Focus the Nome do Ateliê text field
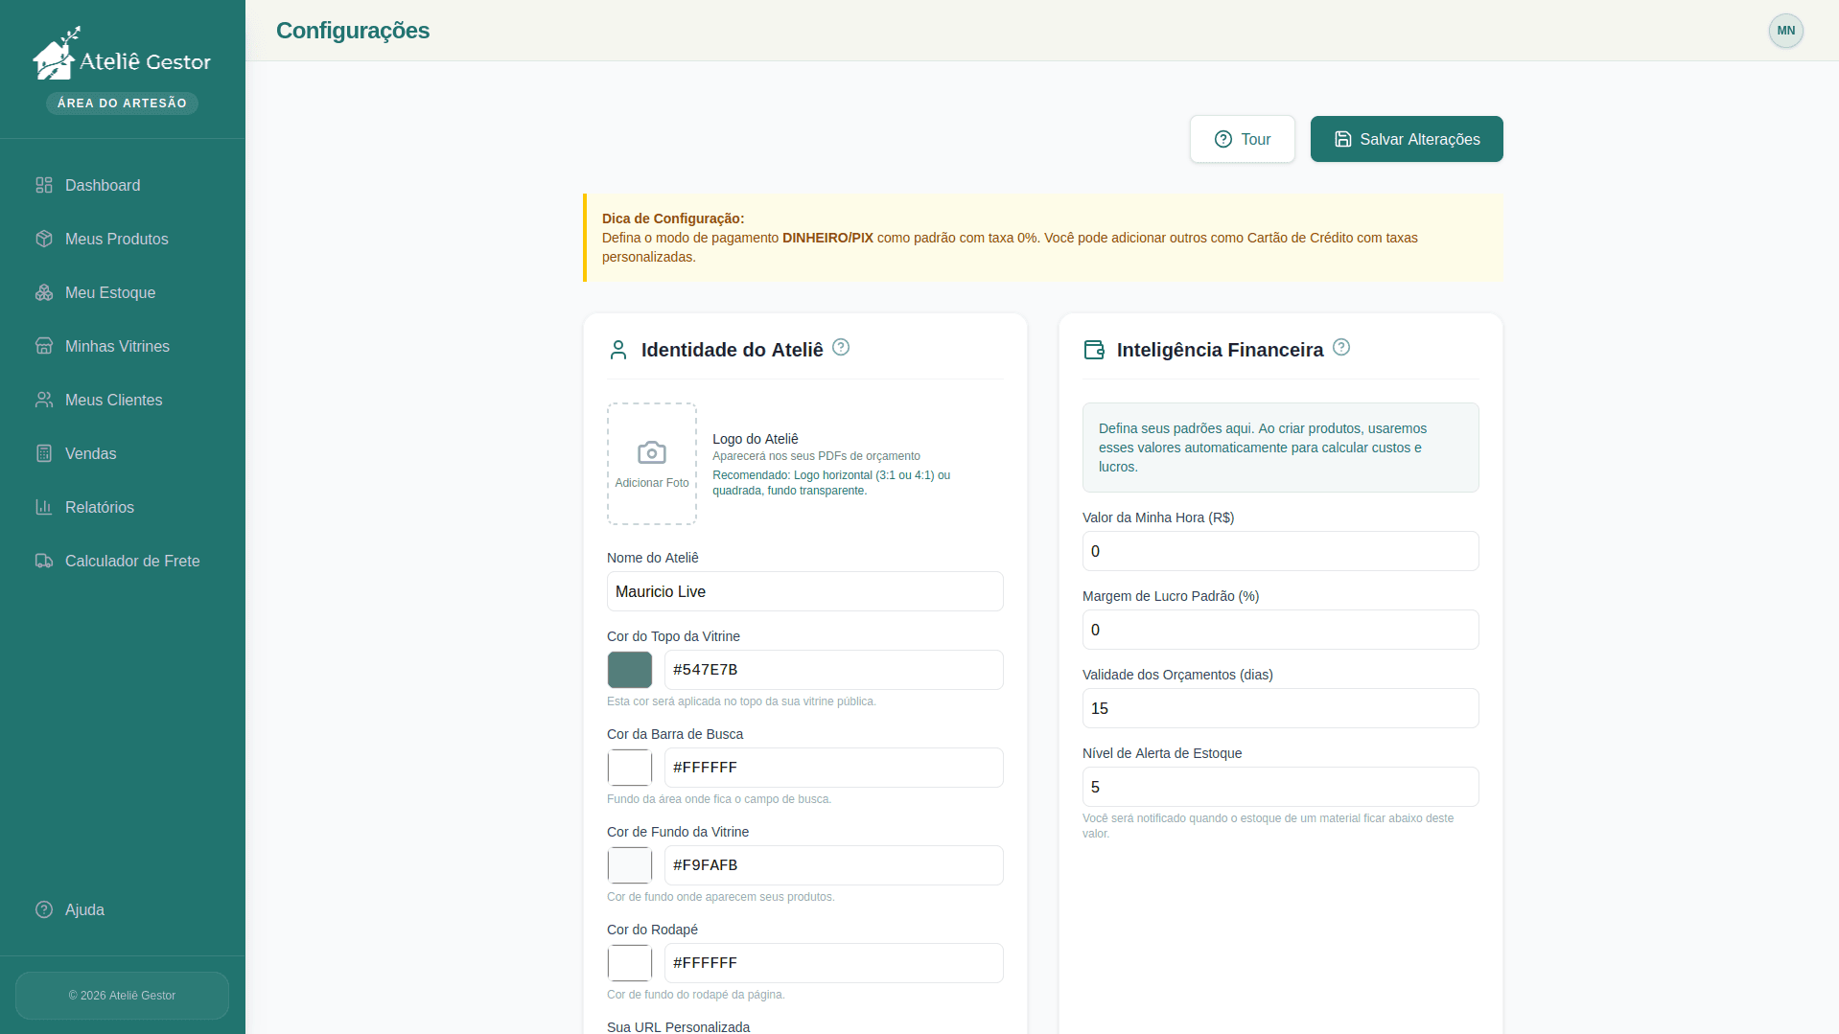The height and width of the screenshot is (1034, 1839). click(x=804, y=591)
